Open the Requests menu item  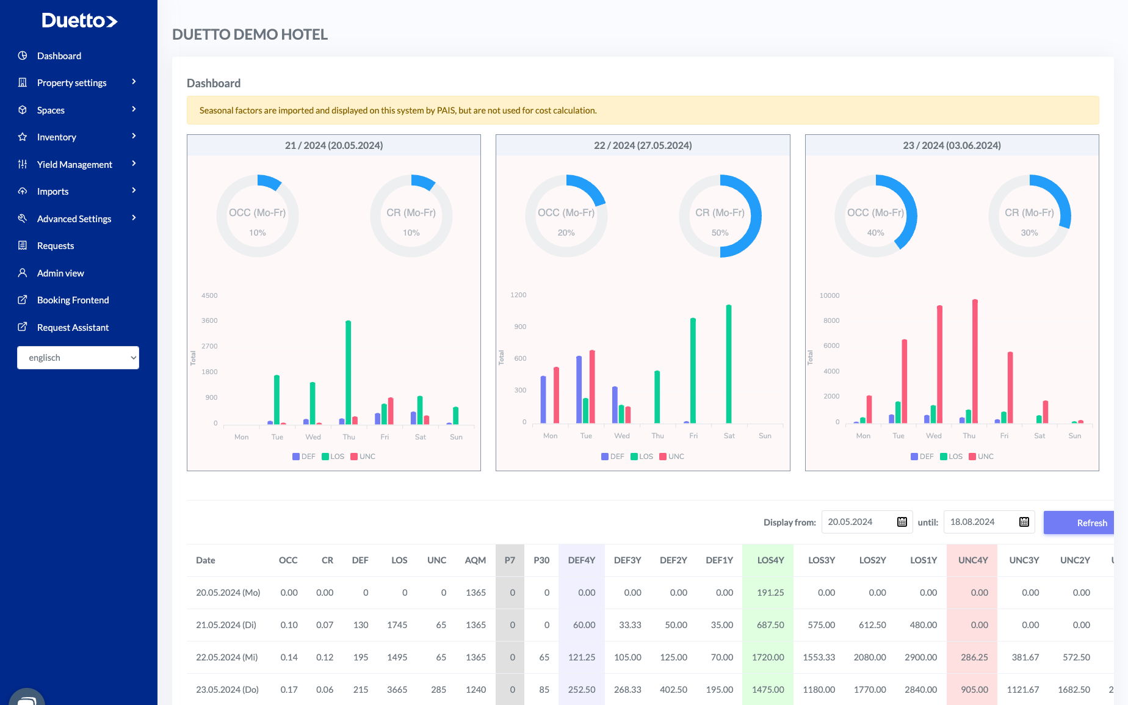[56, 245]
